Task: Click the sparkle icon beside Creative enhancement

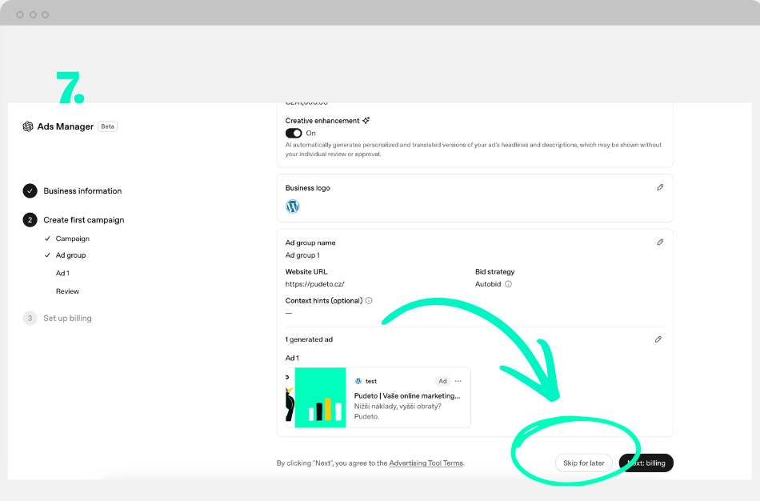Action: 366,121
